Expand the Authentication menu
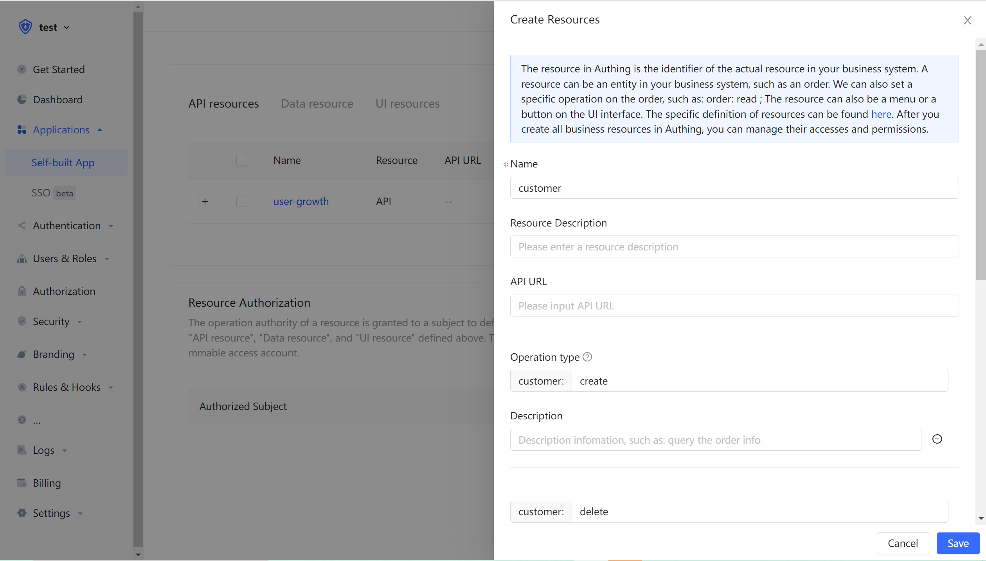This screenshot has width=986, height=561. (x=67, y=226)
